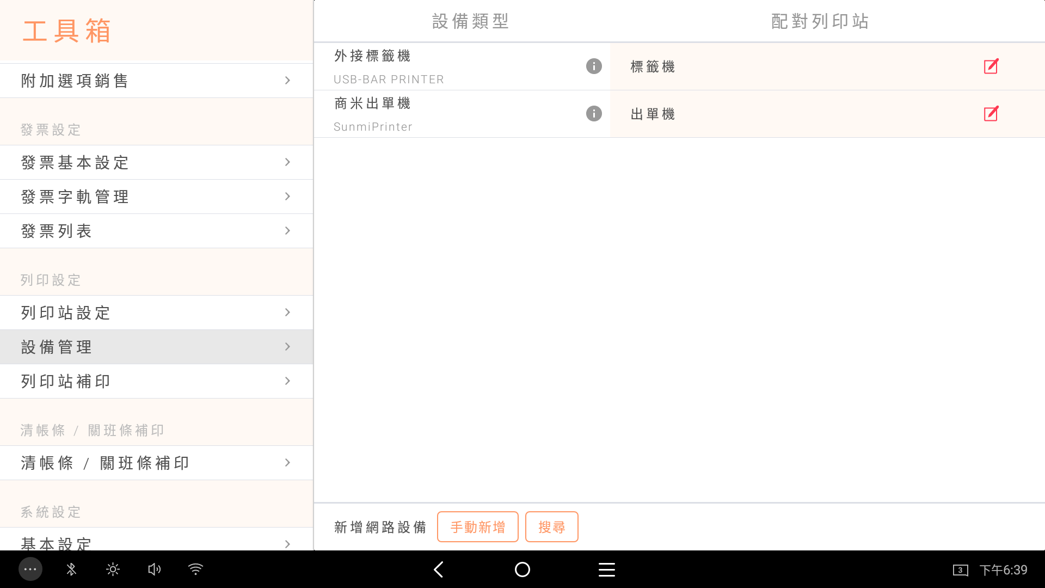Viewport: 1045px width, 588px height.
Task: Open the recent apps menu icon
Action: pyautogui.click(x=606, y=569)
